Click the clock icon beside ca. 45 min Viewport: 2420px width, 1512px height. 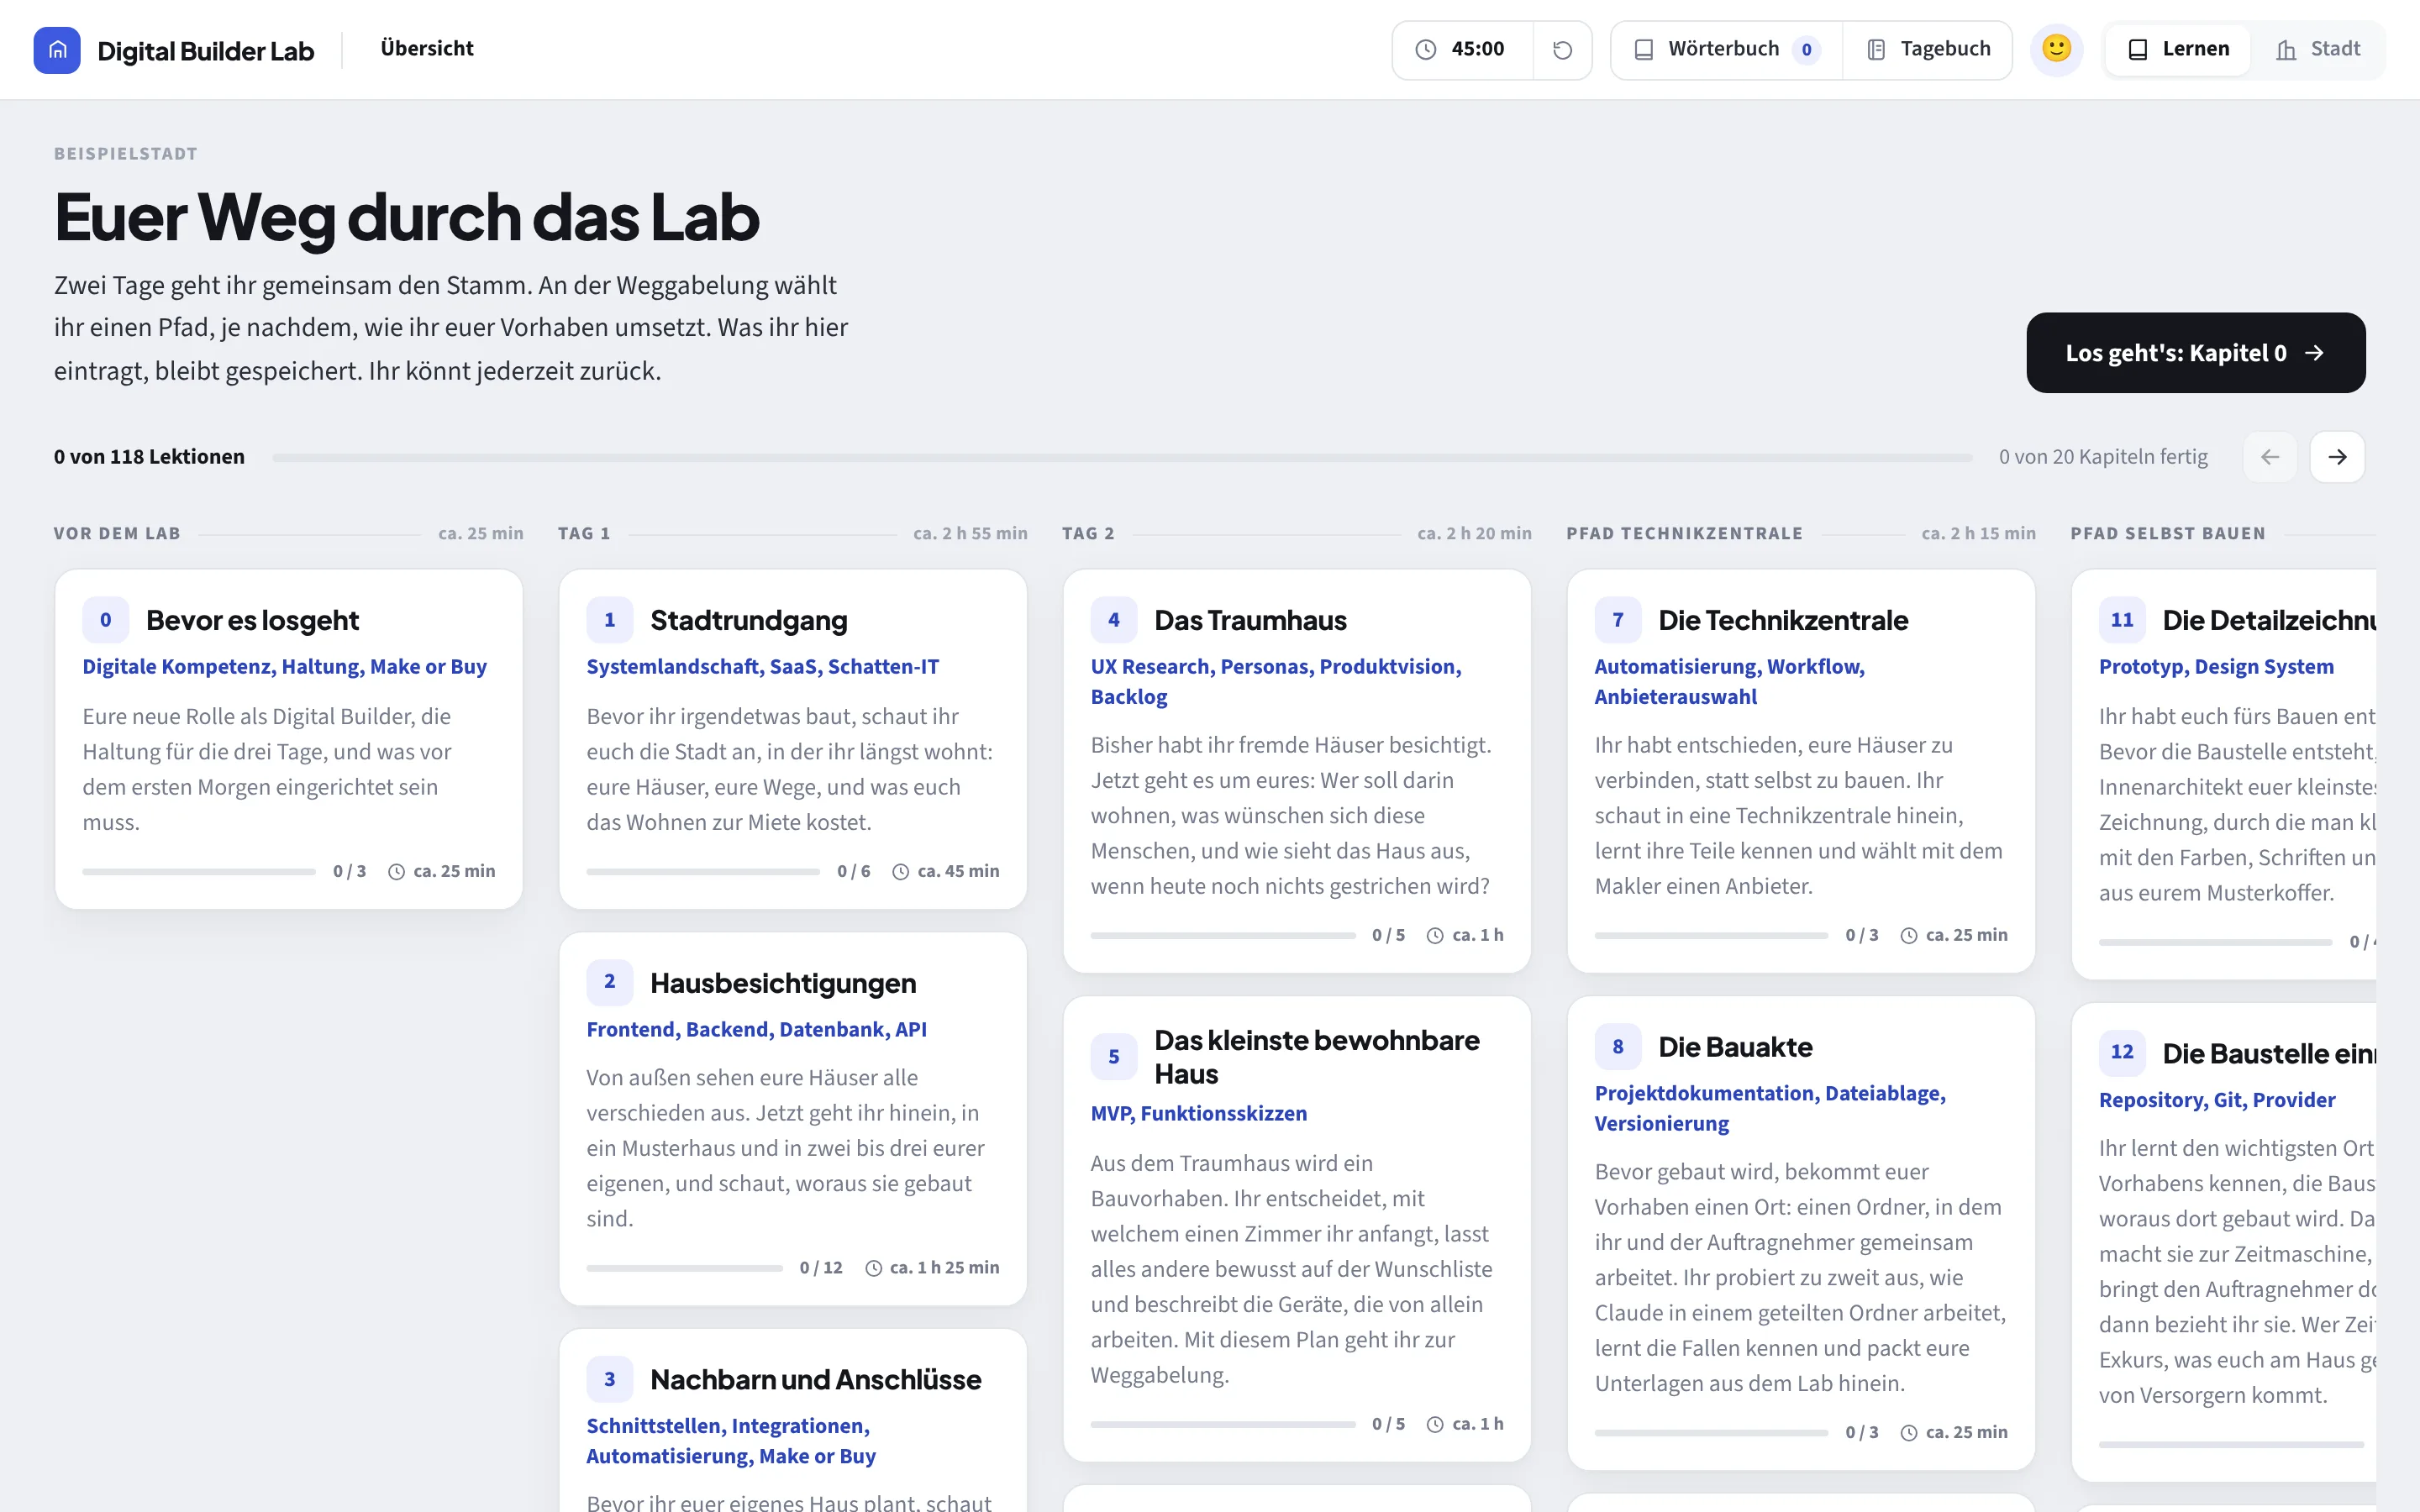pos(900,872)
